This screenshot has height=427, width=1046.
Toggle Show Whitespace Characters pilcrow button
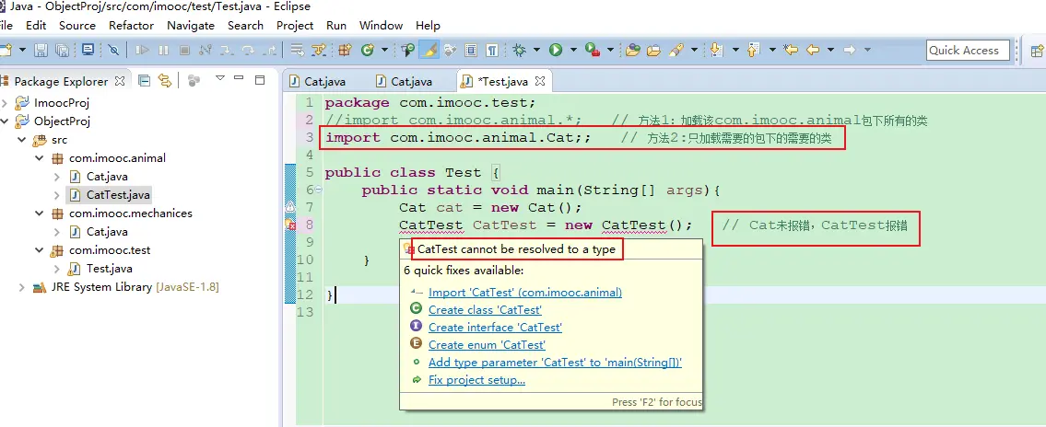493,50
